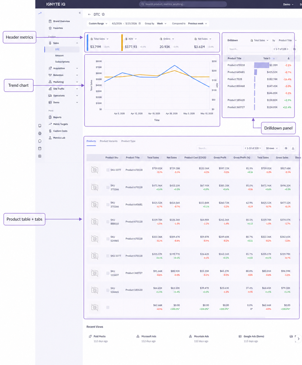Open the Custom Range dropdown

pos(98,24)
